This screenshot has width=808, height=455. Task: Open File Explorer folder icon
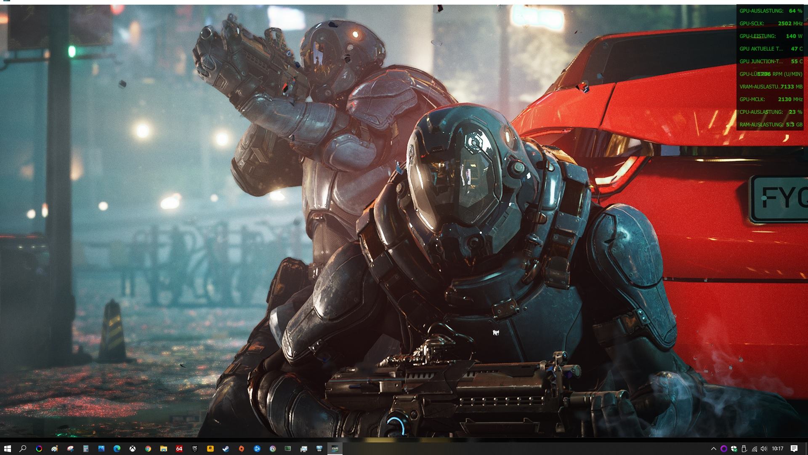point(163,449)
